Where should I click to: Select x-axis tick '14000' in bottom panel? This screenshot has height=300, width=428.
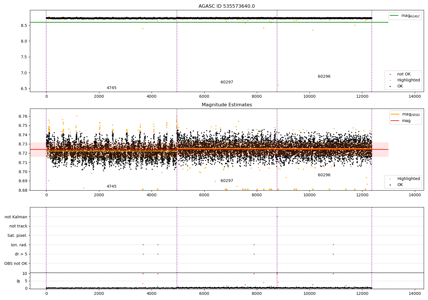pos(415,293)
